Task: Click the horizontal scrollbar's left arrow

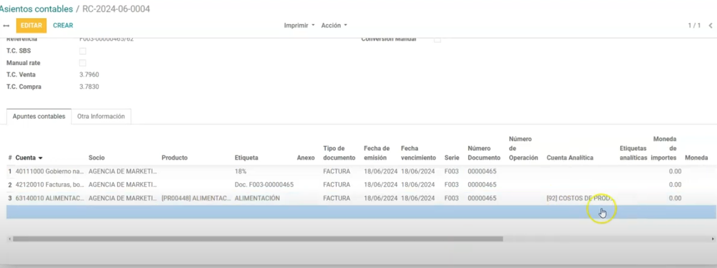Action: 9,238
